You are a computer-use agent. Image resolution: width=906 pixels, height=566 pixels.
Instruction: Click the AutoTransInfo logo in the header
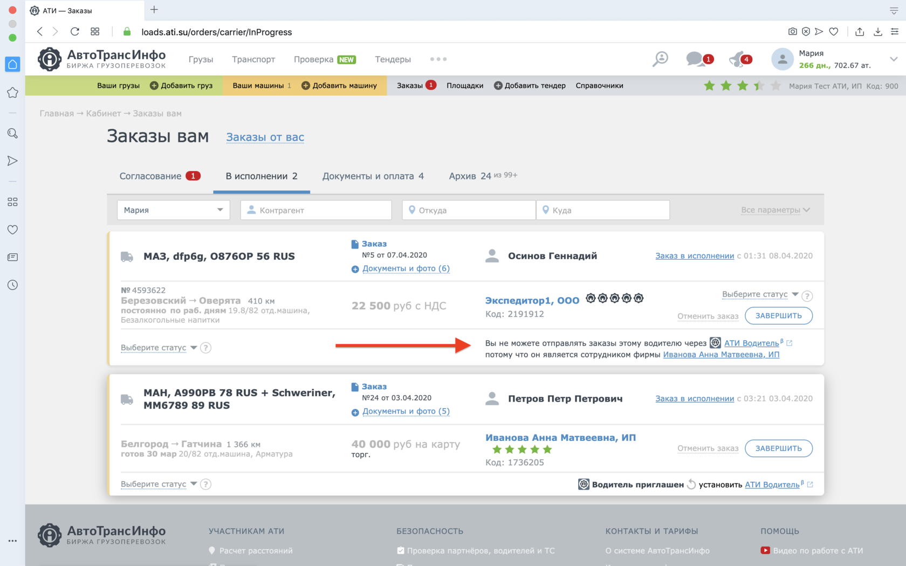click(x=102, y=59)
